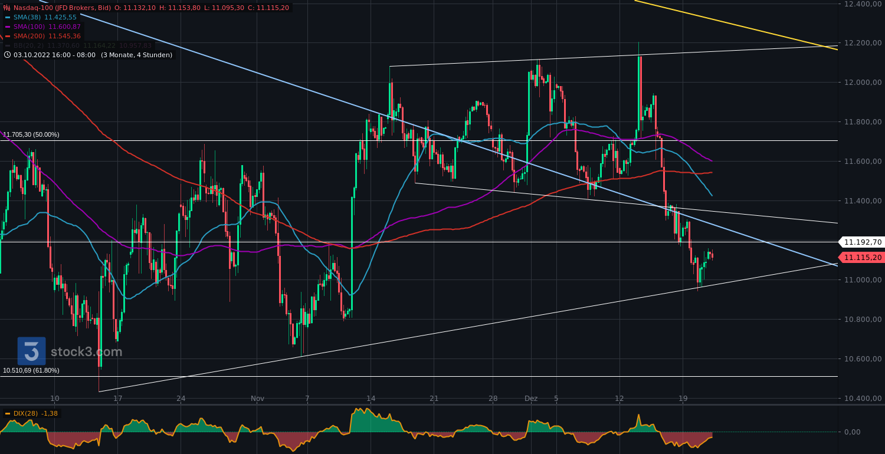Image resolution: width=885 pixels, height=454 pixels.
Task: Click the Nov label on the time axis
Action: click(x=257, y=399)
